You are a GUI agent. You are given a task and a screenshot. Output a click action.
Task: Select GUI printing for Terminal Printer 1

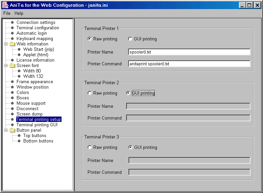[130, 39]
